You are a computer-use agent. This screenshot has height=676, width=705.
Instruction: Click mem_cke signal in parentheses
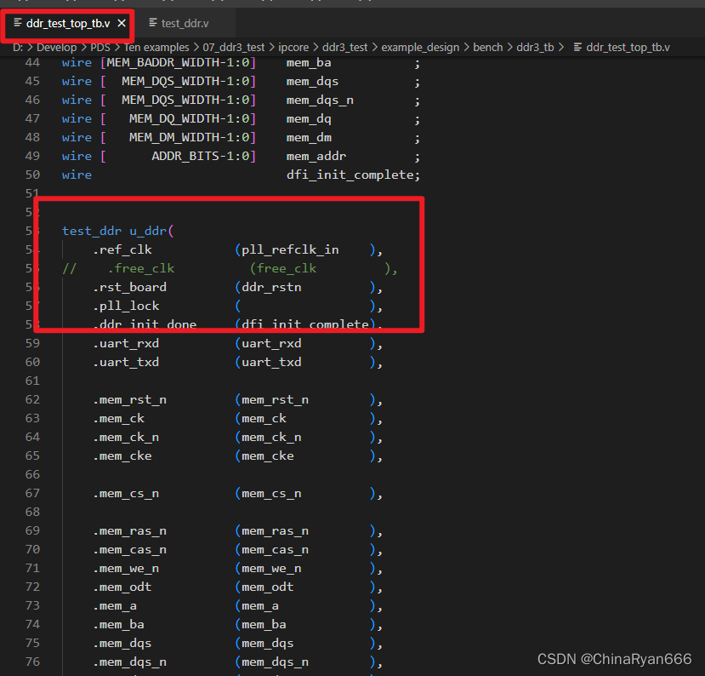point(268,456)
